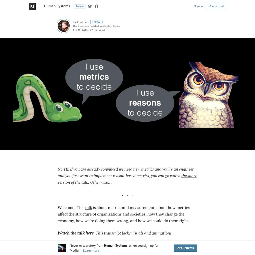Open Joe Edelman's author name link

click(80, 22)
